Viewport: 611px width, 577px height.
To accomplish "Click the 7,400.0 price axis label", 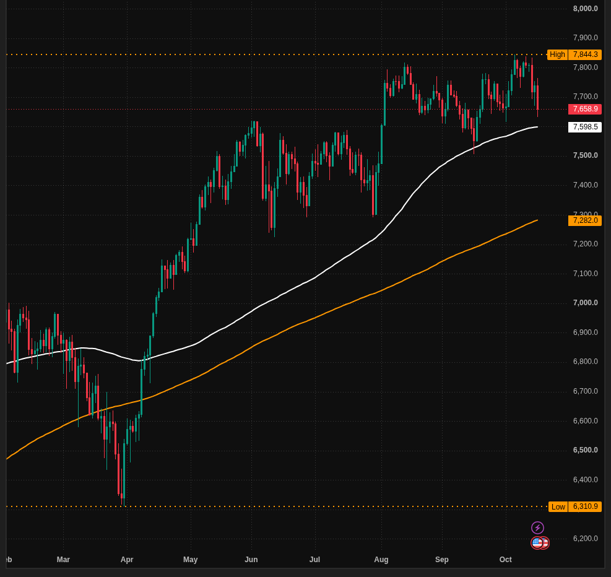I will click(x=585, y=185).
